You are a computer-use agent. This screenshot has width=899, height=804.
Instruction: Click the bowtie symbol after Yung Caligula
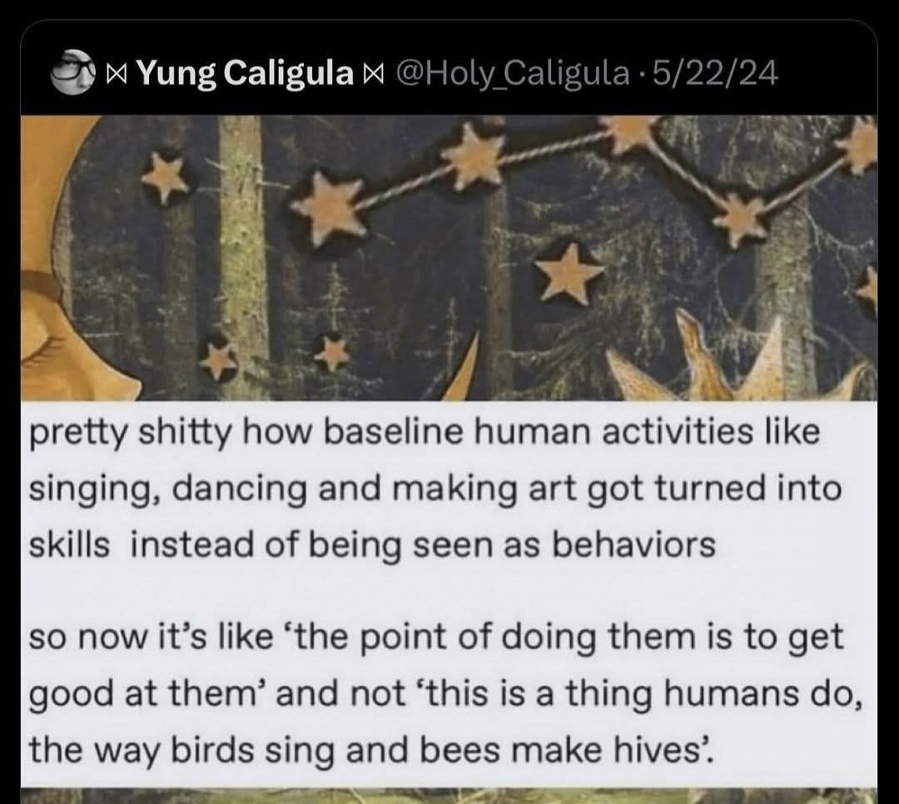366,76
